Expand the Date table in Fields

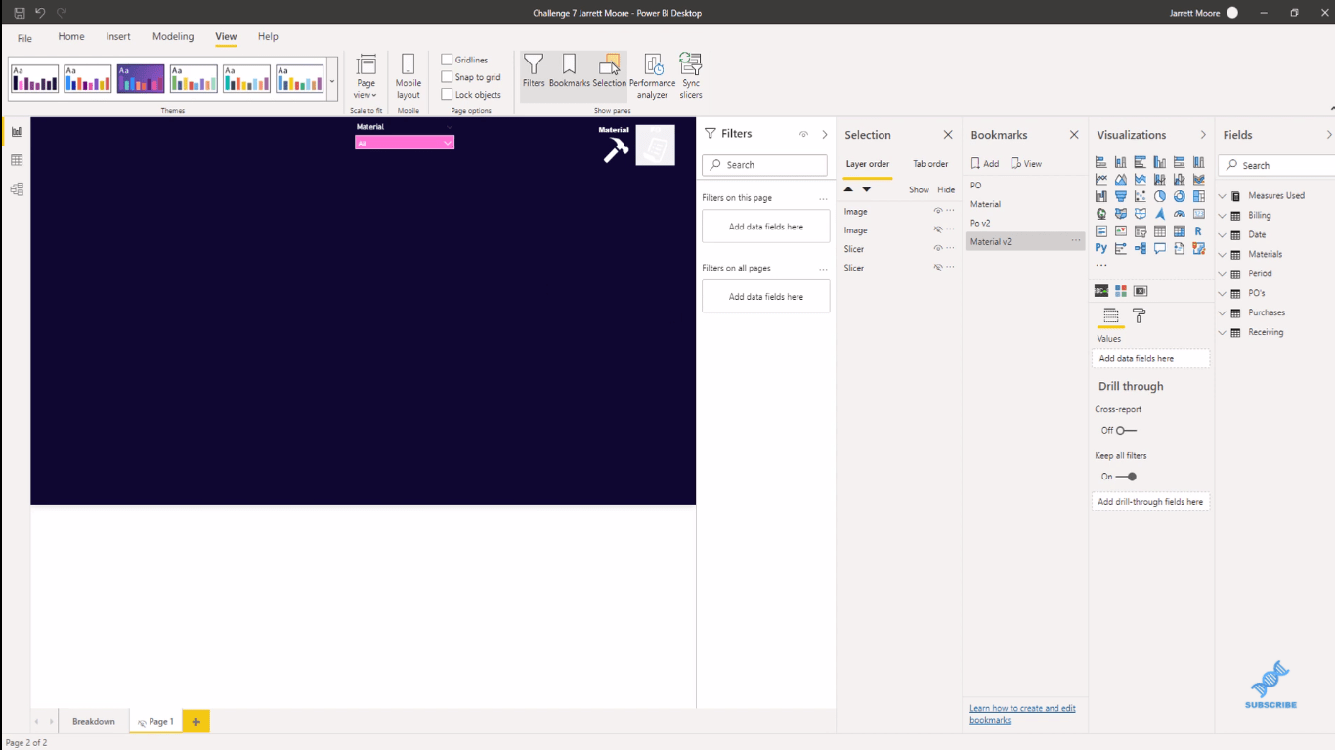coord(1223,234)
